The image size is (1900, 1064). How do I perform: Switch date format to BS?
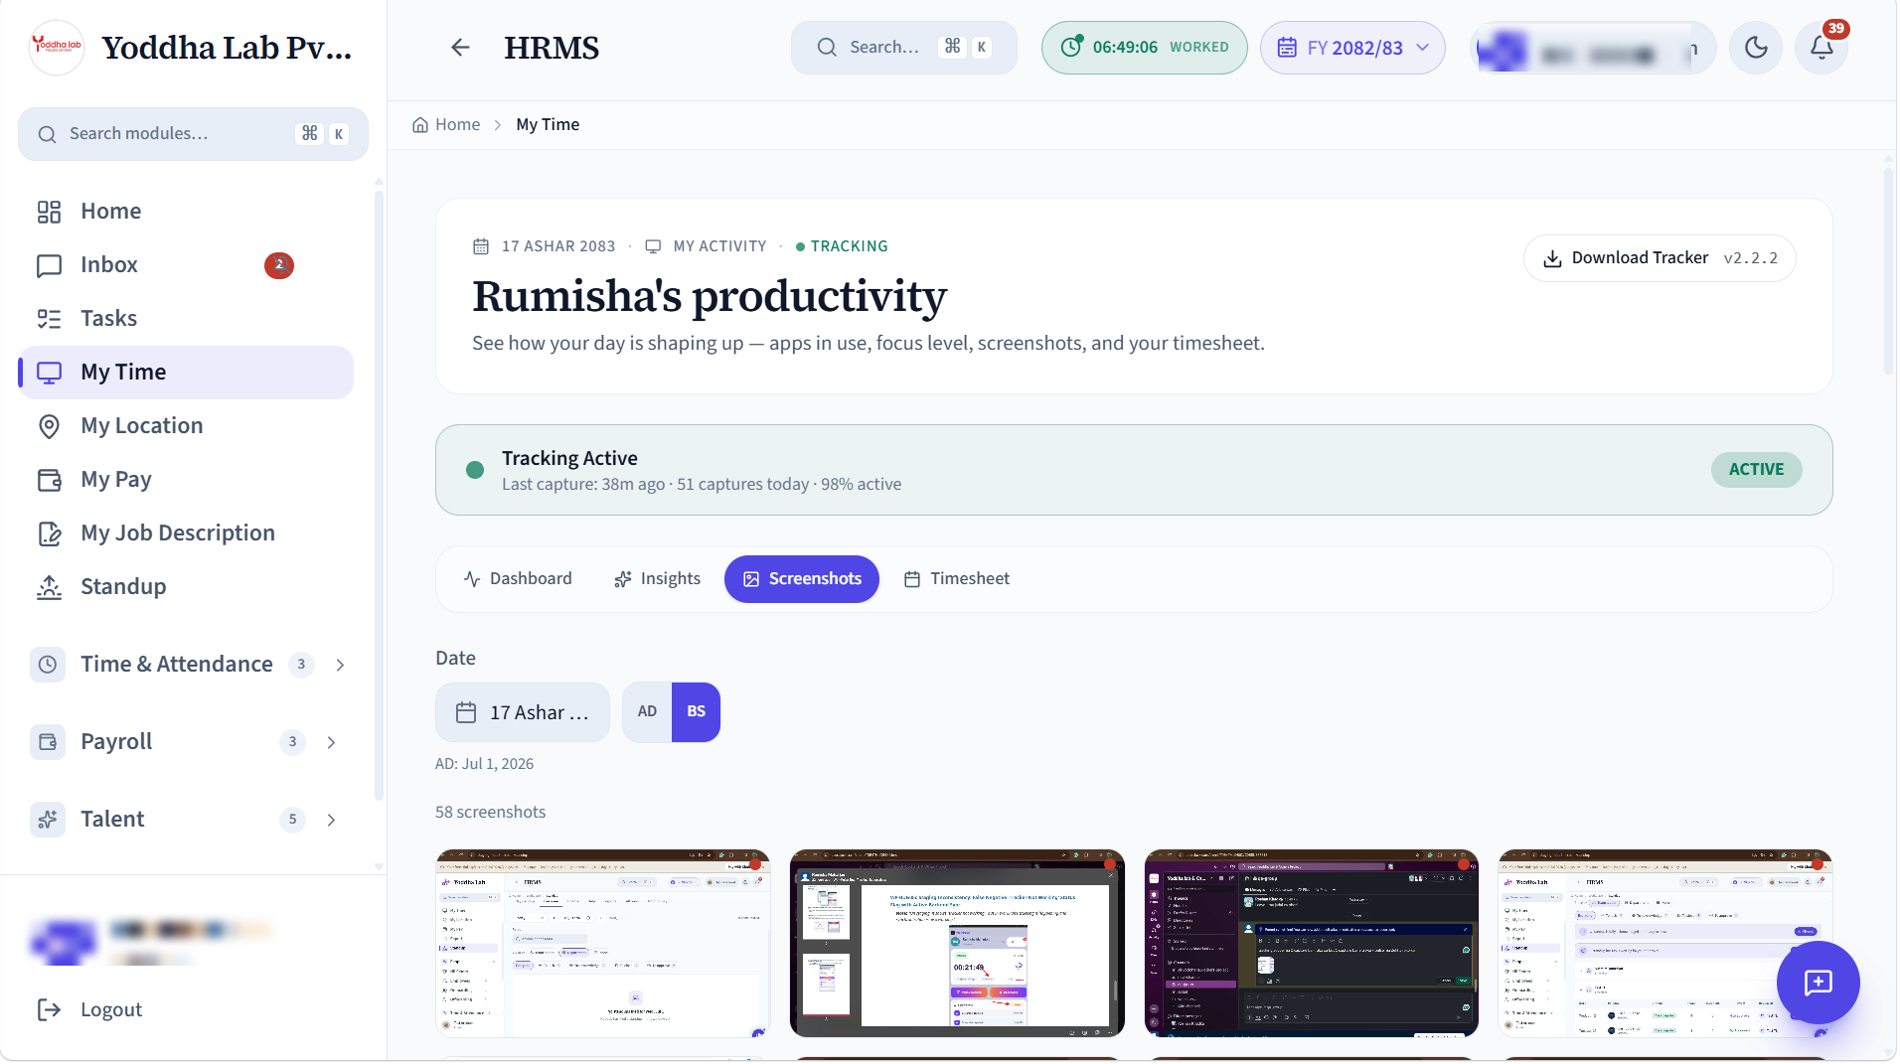pyautogui.click(x=696, y=712)
